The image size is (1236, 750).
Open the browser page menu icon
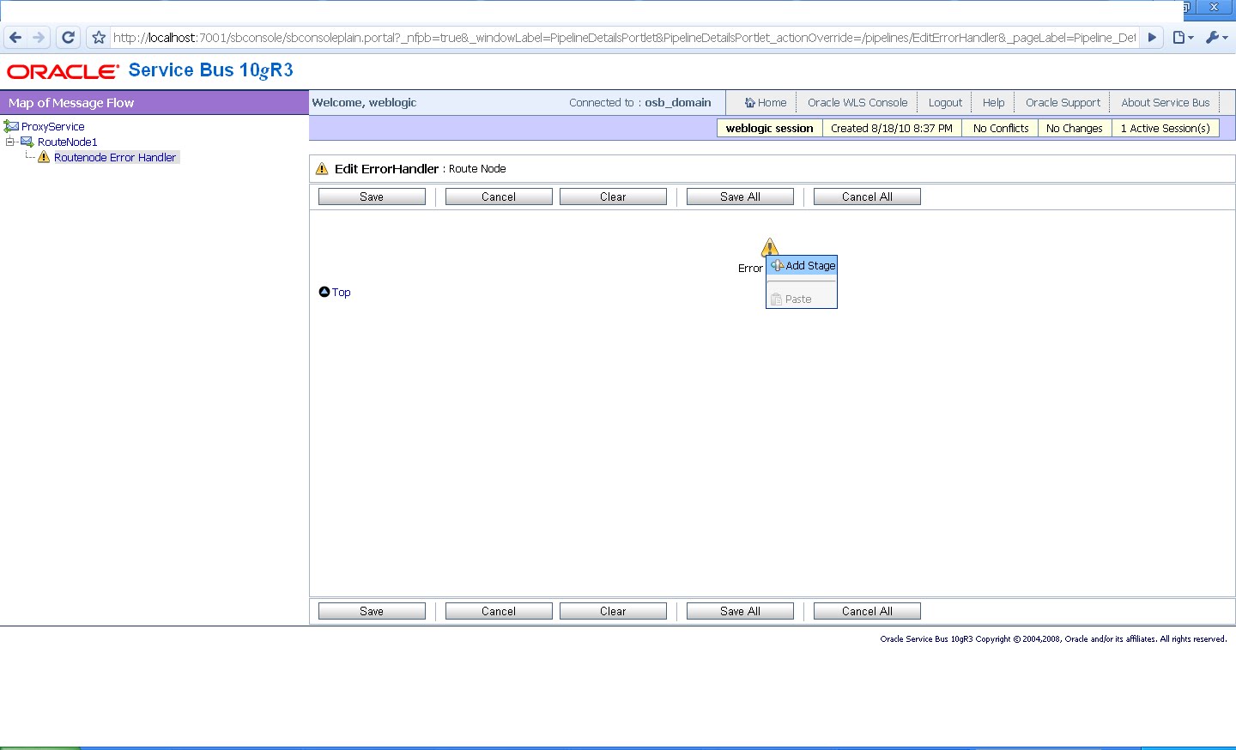point(1184,38)
